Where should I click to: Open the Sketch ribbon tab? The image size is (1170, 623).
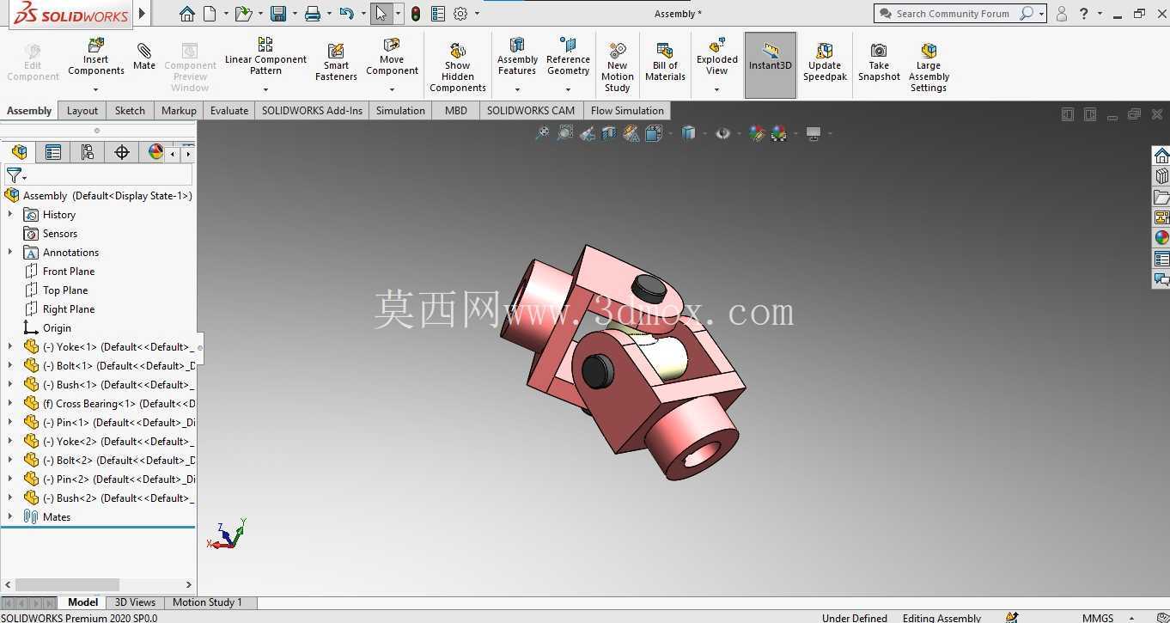click(x=130, y=110)
